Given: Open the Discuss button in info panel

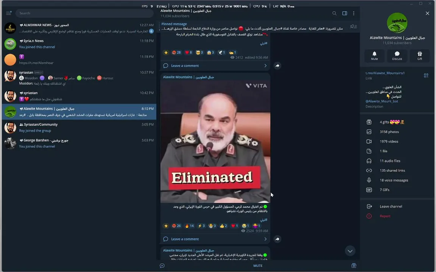Looking at the screenshot, I should click(x=397, y=56).
